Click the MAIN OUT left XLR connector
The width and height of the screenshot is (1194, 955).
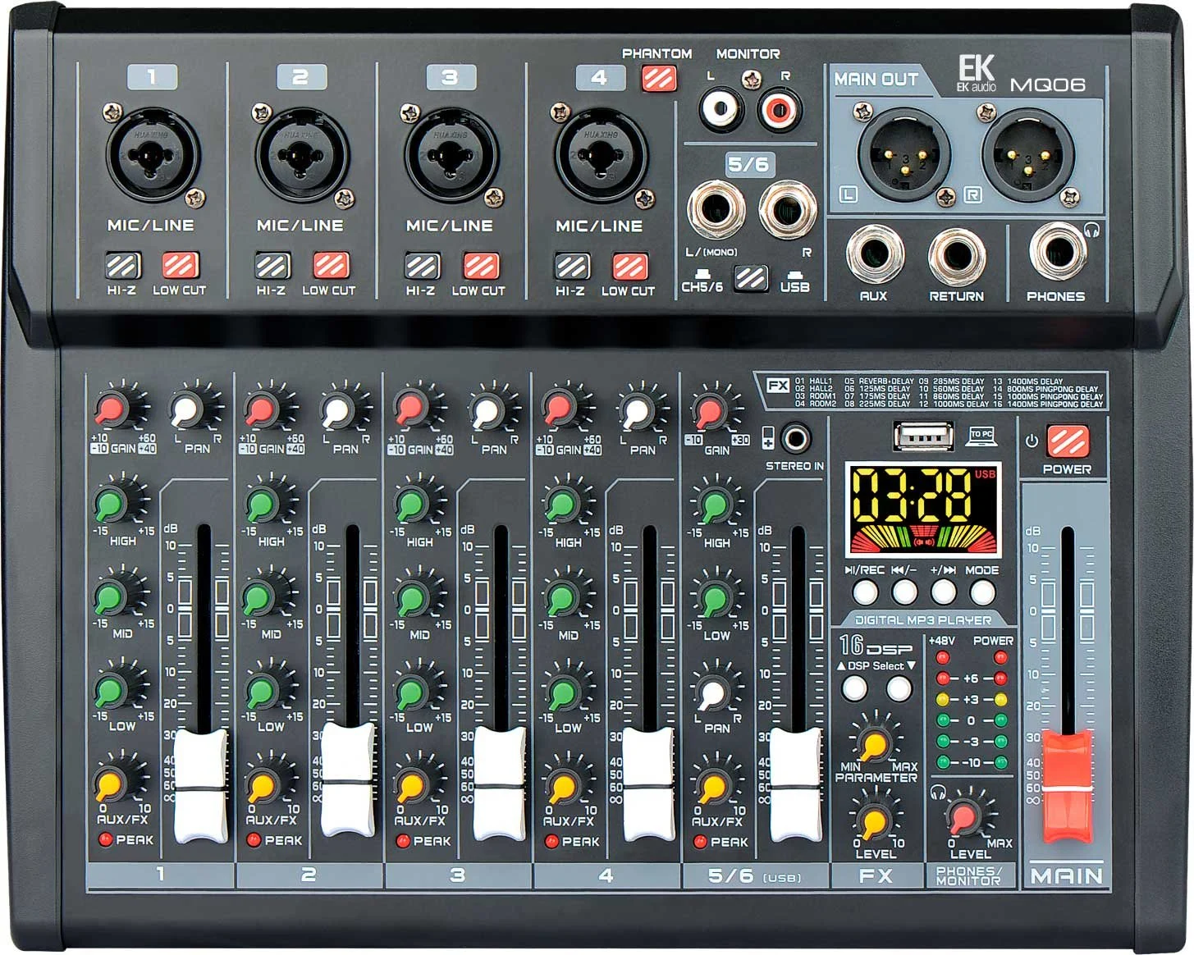903,153
